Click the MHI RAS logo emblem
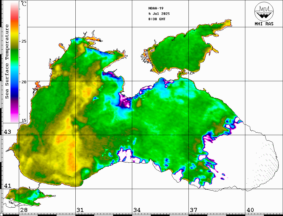 (264, 11)
